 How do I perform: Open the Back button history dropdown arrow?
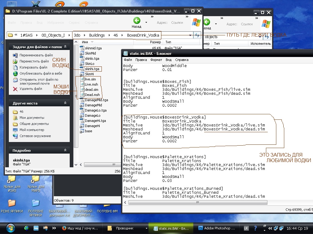point(146,22)
